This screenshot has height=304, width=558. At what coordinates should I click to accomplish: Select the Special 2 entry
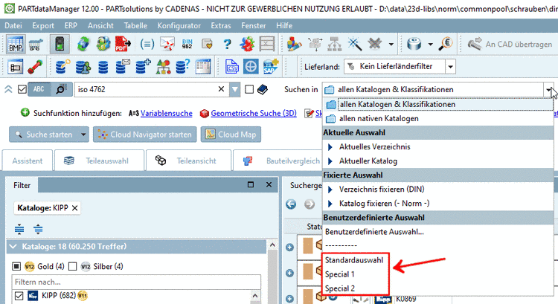click(340, 288)
